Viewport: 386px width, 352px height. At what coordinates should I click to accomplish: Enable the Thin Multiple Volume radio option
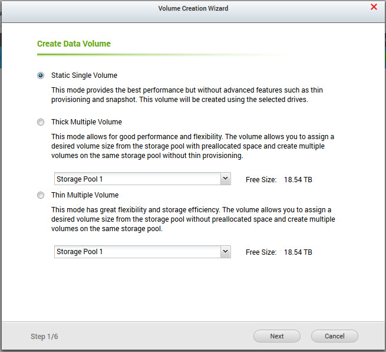pyautogui.click(x=41, y=195)
